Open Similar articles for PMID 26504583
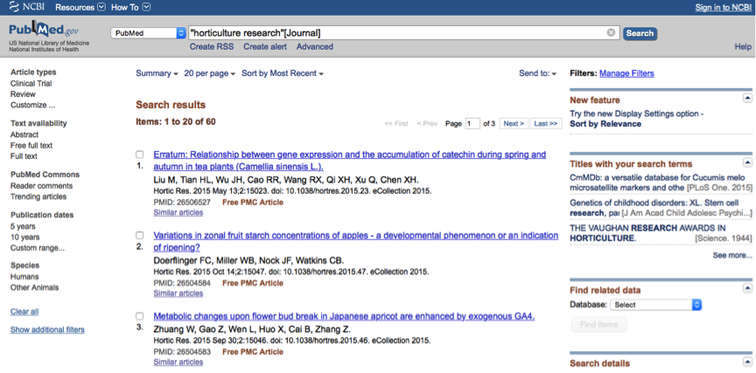 (x=178, y=362)
